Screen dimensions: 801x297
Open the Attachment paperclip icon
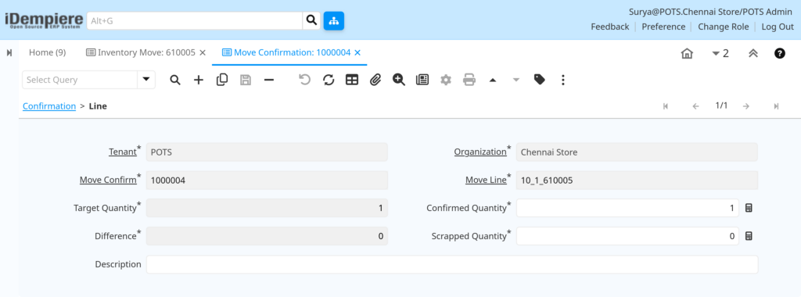pyautogui.click(x=375, y=81)
